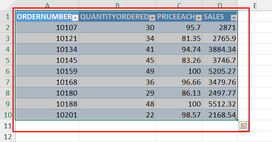This screenshot has height=142, width=272.
Task: Select column D header
Action: coord(220,5)
